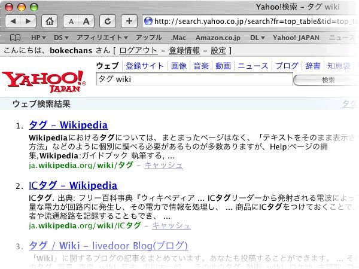Reload the page with refresh icon
The image size is (359, 269).
pyautogui.click(x=108, y=22)
